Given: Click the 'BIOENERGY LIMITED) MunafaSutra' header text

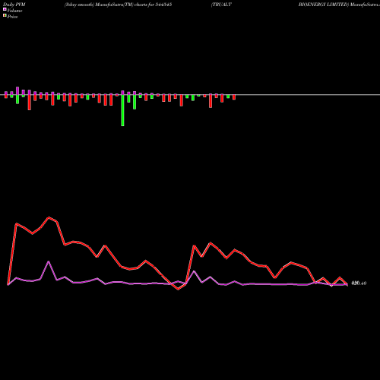Looking at the screenshot, I should click(x=339, y=5).
